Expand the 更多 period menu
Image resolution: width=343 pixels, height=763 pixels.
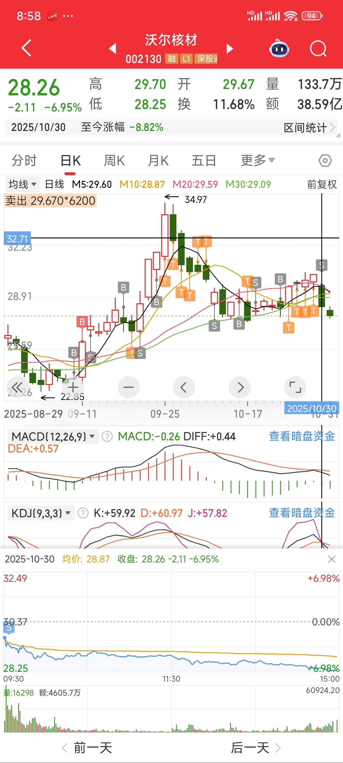[258, 160]
